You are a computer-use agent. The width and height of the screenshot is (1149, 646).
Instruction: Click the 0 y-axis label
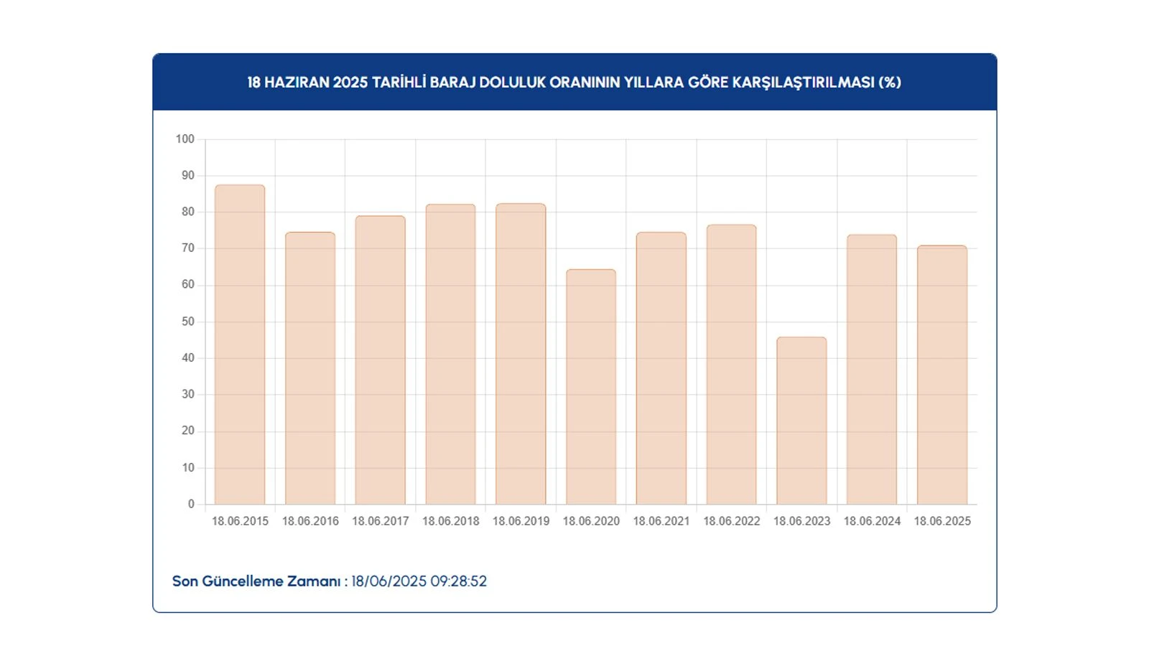pos(191,504)
